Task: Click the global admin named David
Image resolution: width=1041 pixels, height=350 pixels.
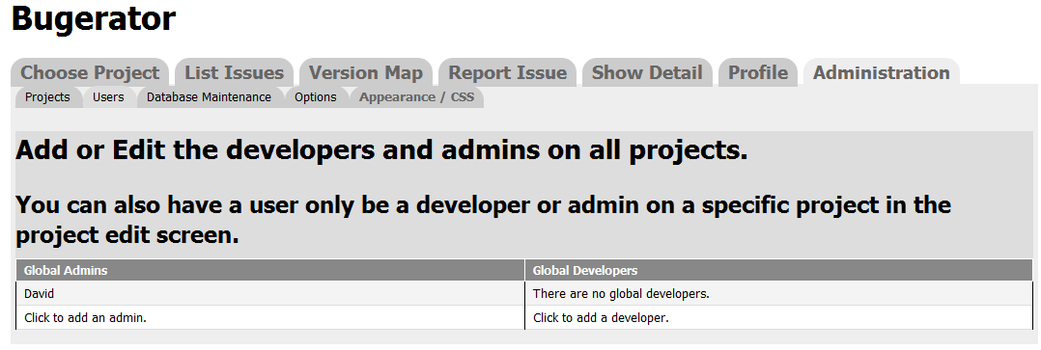Action: point(40,294)
